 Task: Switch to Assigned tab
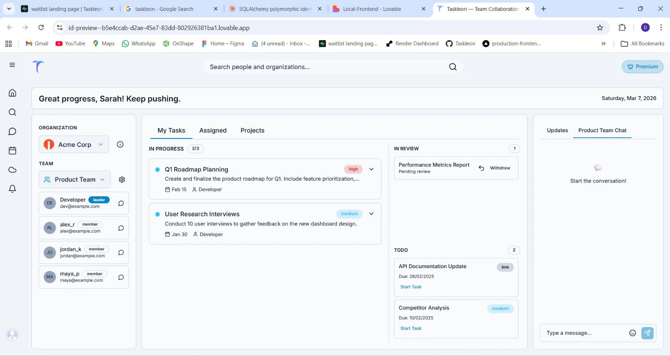pos(213,131)
